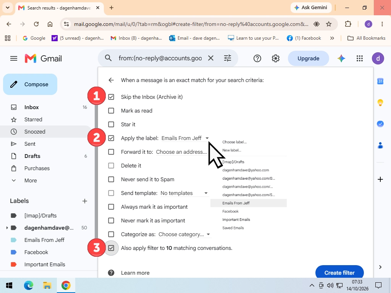Open volume control in system tray
Viewport: 391px width, 293px height.
330,285
